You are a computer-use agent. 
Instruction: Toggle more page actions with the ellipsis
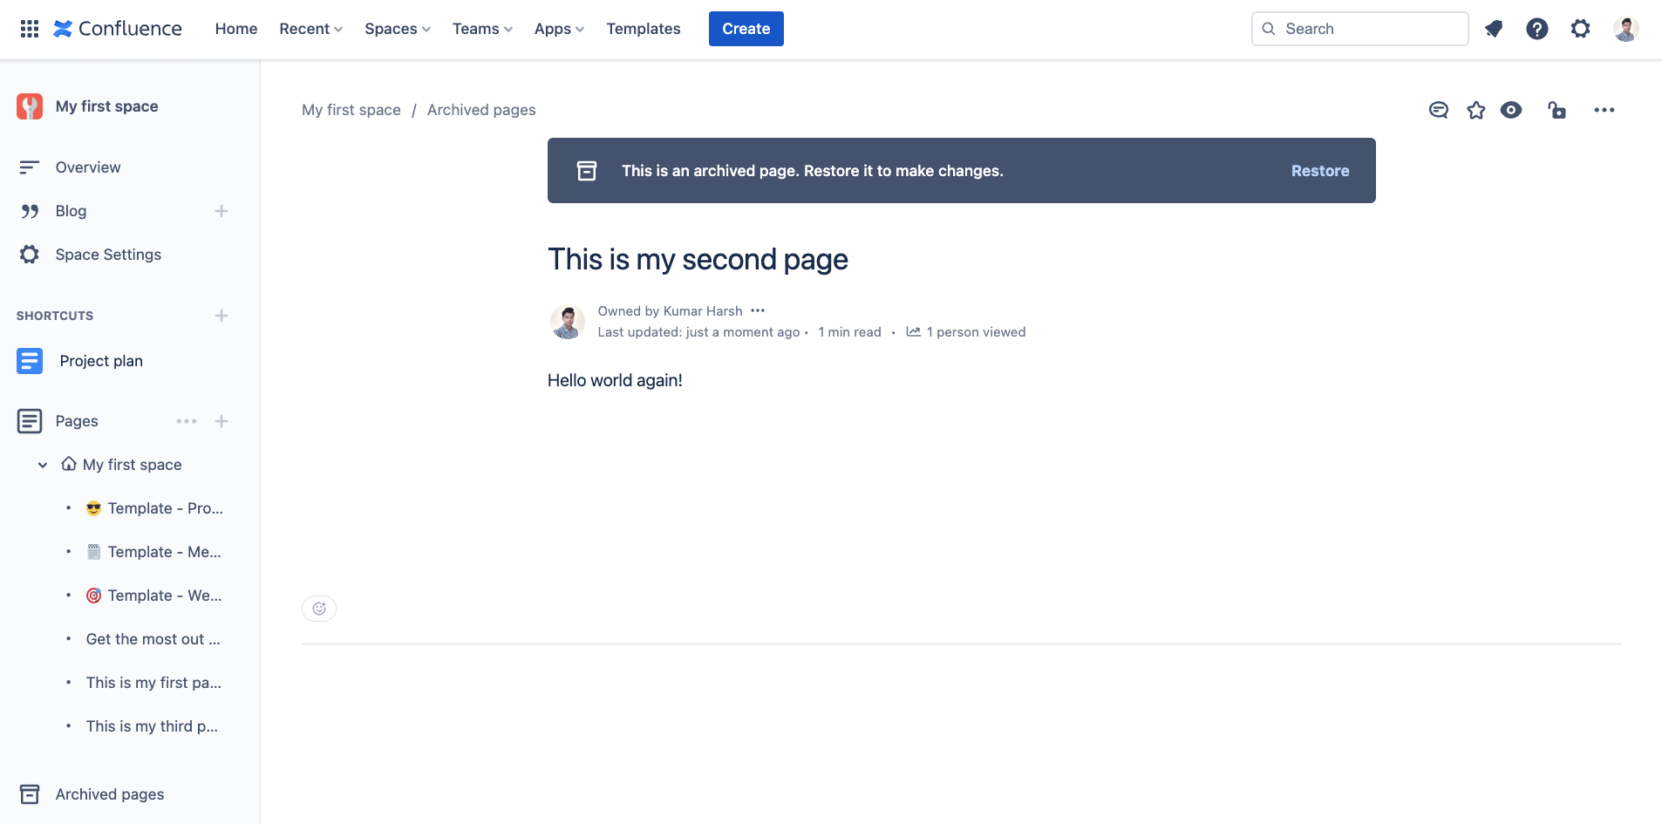pyautogui.click(x=1605, y=110)
